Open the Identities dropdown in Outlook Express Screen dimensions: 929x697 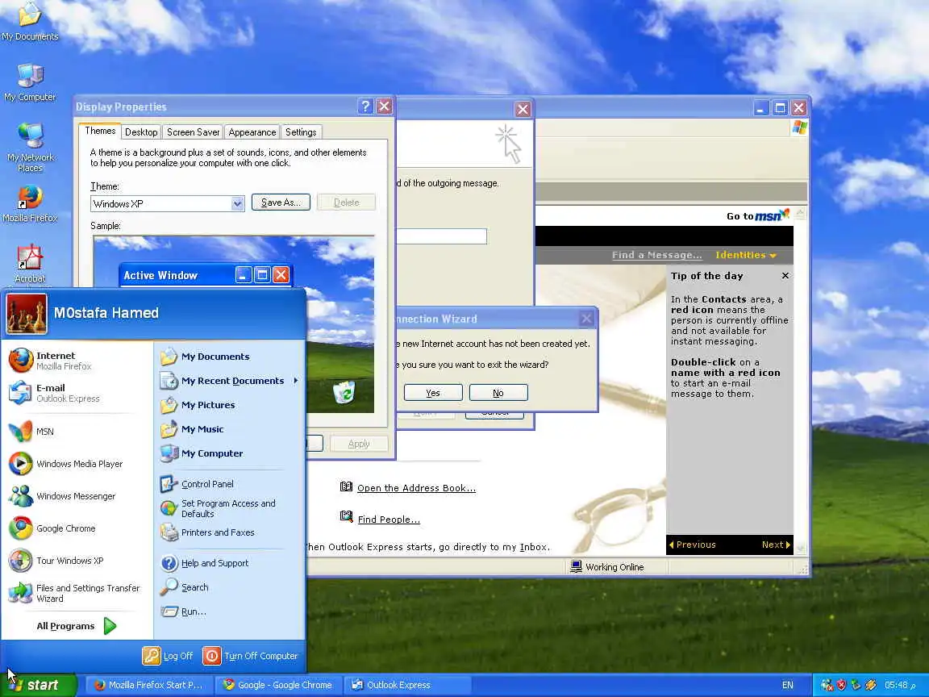745,255
